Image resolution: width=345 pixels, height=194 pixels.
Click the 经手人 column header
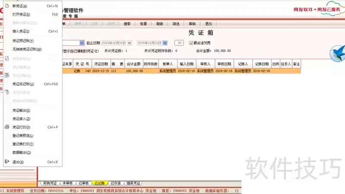[286, 64]
